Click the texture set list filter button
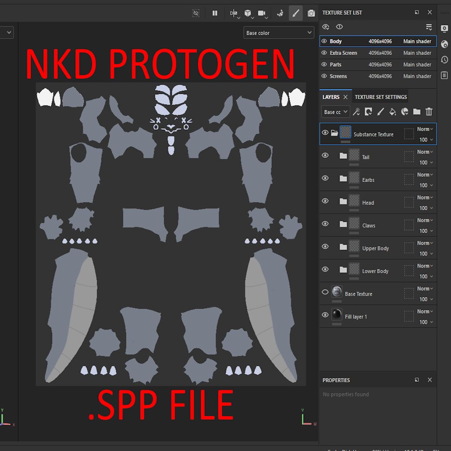The width and height of the screenshot is (451, 451). [x=429, y=27]
